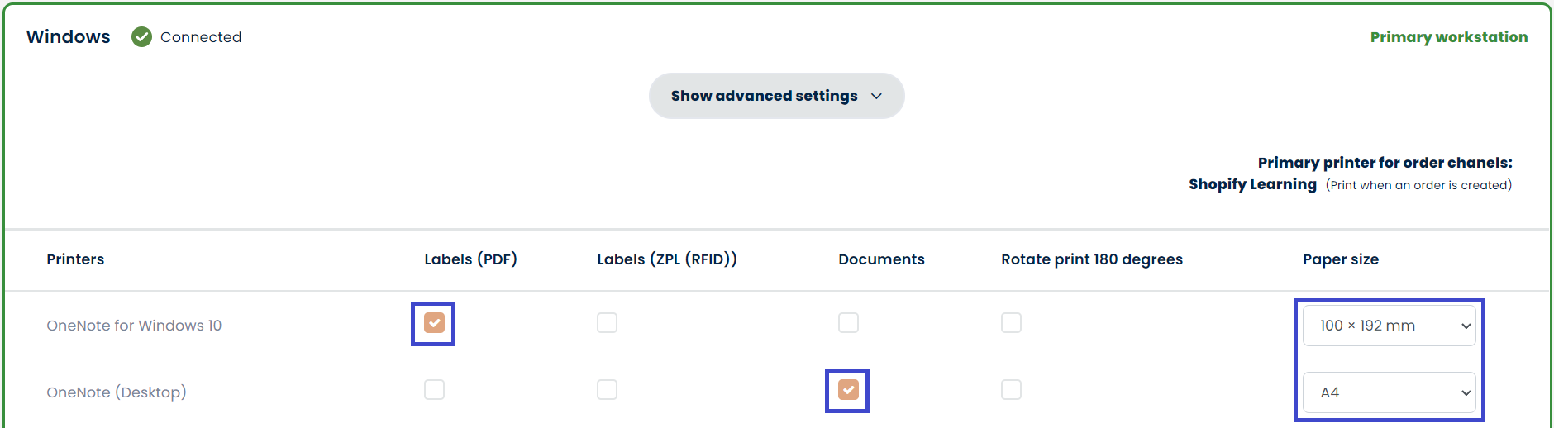Open the A4 paper size dropdown
The width and height of the screenshot is (1554, 428).
[x=1389, y=392]
